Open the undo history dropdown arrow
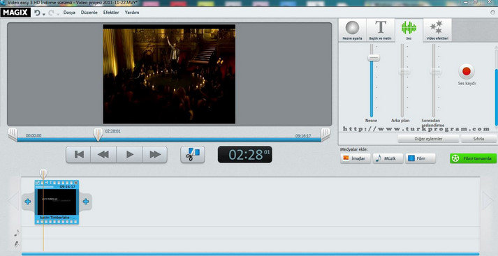 (44, 14)
